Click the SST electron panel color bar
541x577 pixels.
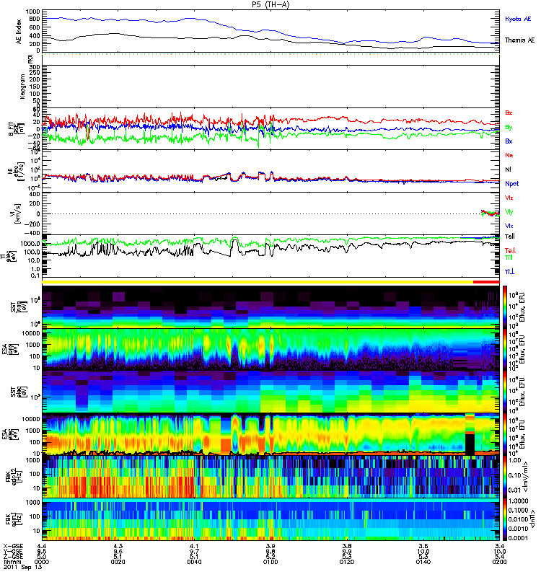point(505,392)
